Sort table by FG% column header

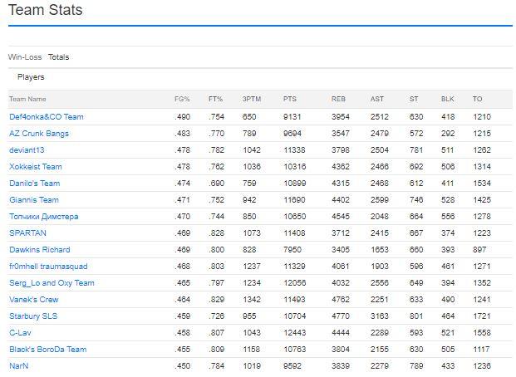pos(182,99)
